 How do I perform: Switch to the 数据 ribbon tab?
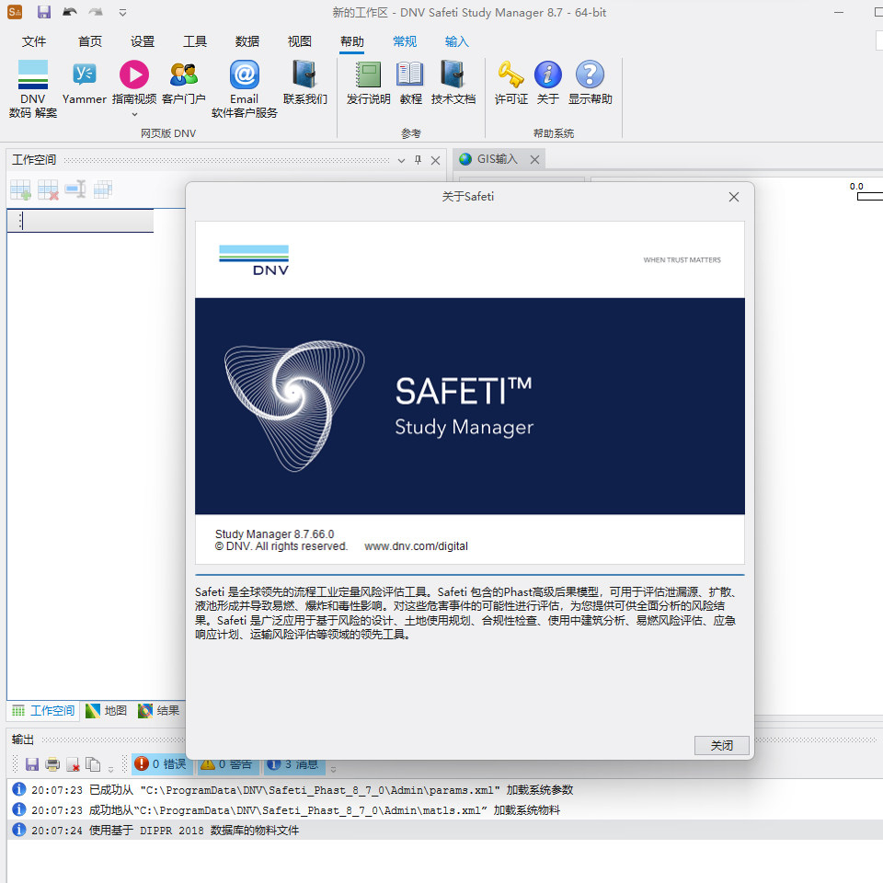coord(247,41)
